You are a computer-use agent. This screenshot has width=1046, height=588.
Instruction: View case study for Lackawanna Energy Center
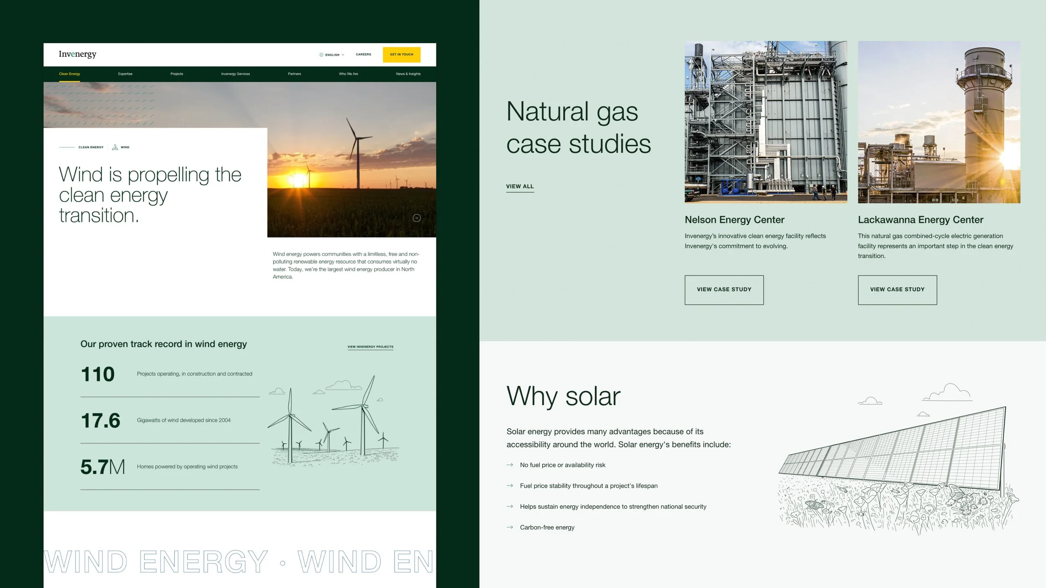pos(897,290)
